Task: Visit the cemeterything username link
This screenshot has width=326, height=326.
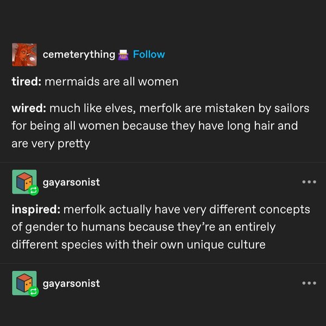Action: click(79, 54)
